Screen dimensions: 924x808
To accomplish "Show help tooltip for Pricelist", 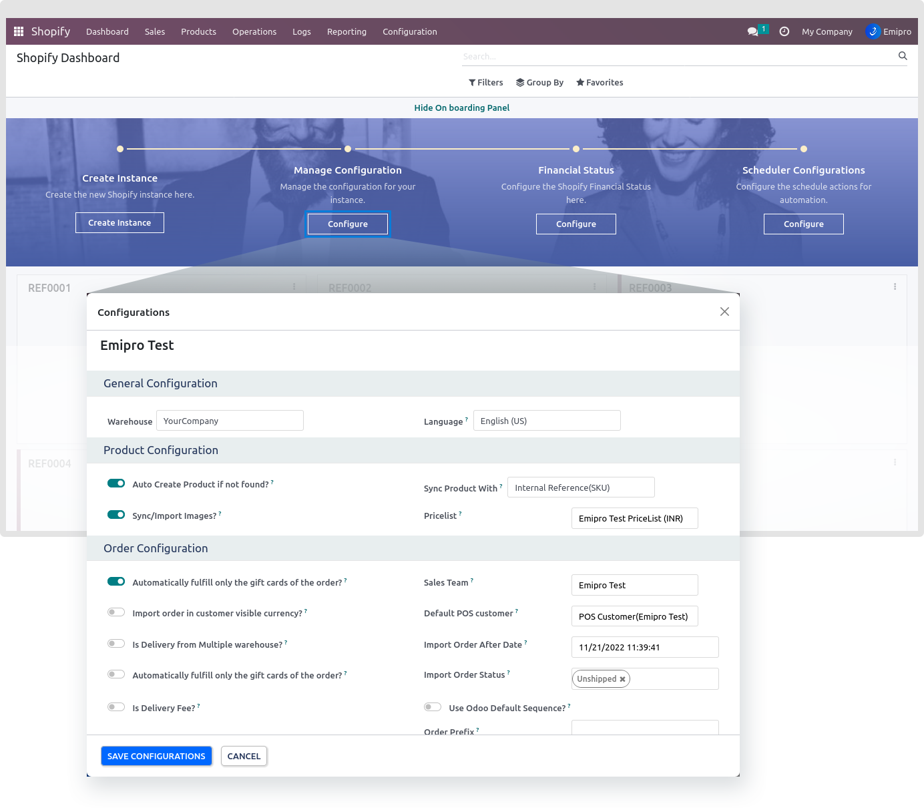I will [x=460, y=514].
